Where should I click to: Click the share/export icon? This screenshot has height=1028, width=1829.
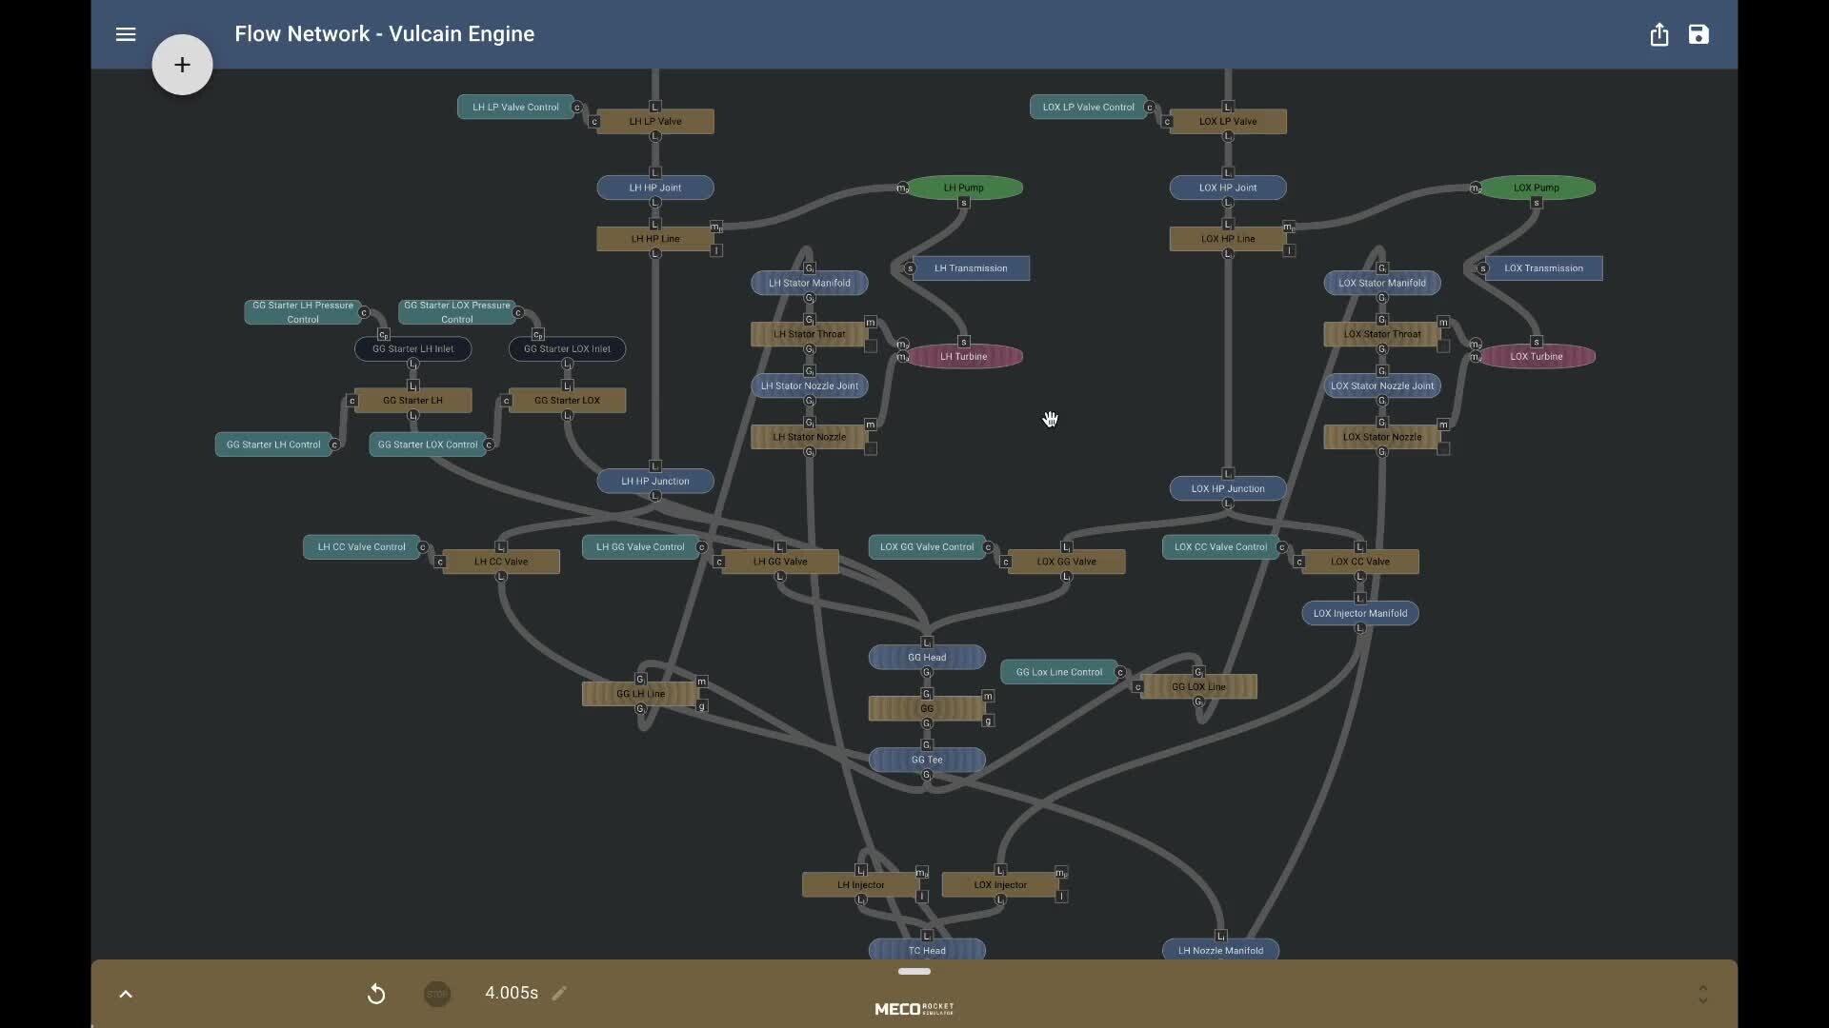(x=1658, y=35)
